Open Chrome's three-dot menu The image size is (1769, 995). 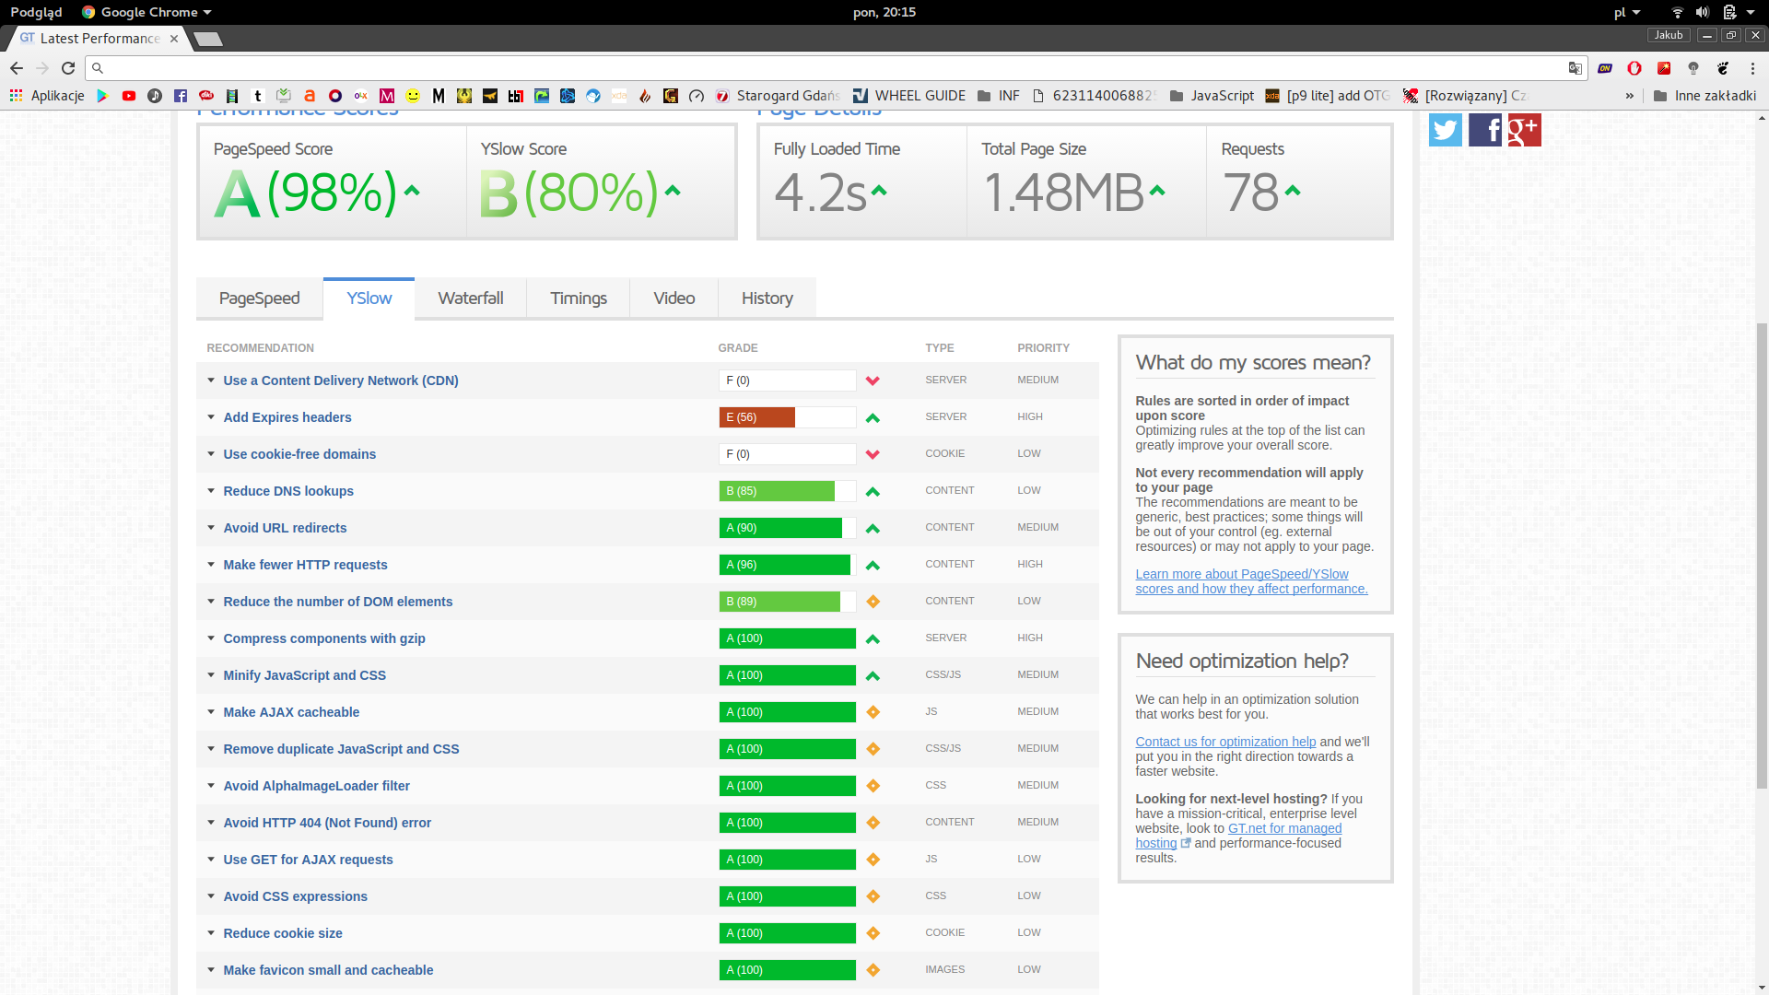1752,68
